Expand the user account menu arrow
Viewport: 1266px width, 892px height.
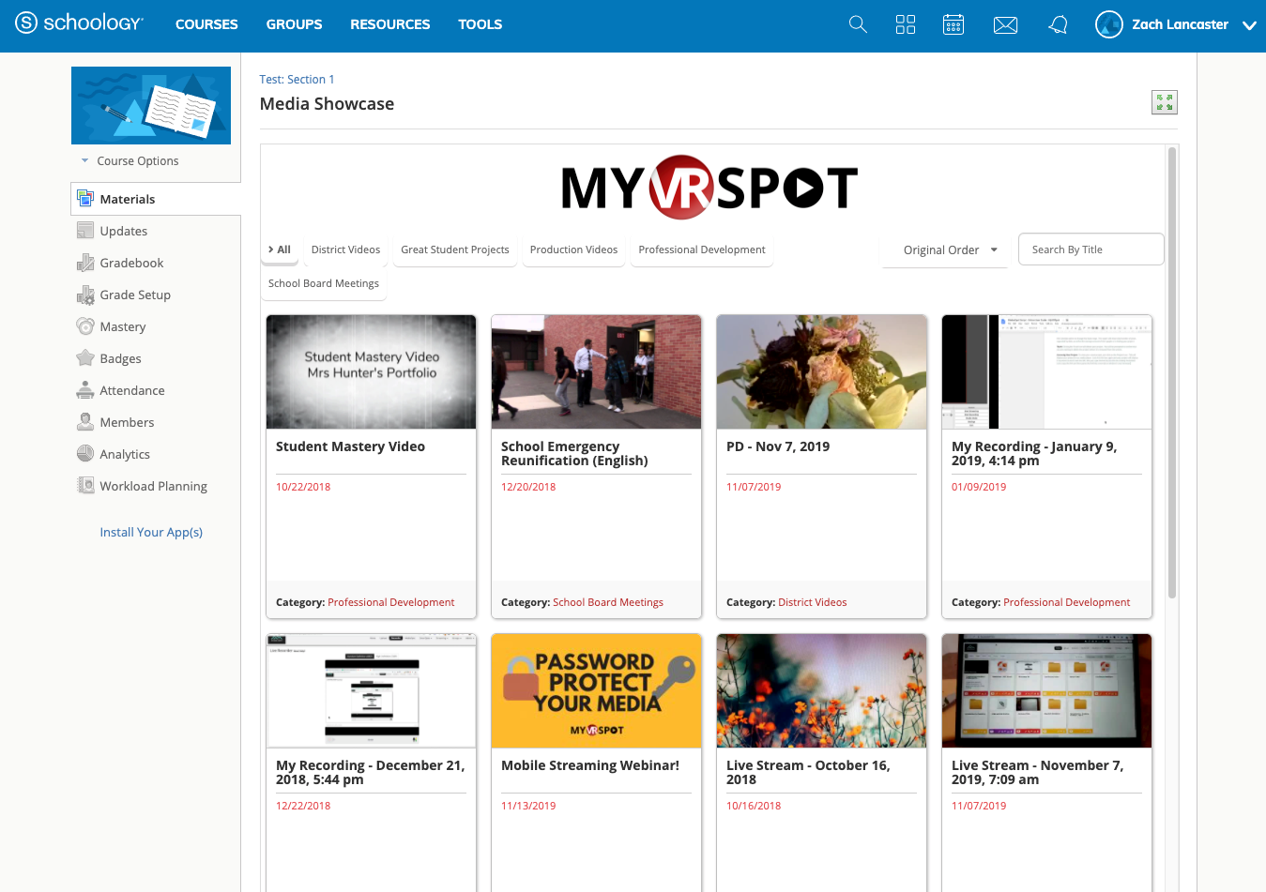(1249, 25)
